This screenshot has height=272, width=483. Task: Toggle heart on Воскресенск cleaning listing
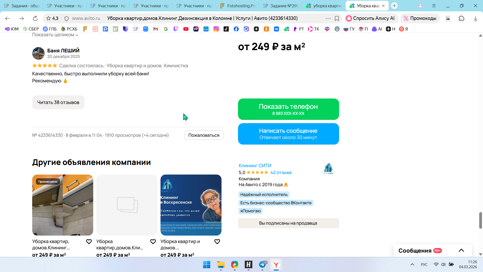coord(217,242)
